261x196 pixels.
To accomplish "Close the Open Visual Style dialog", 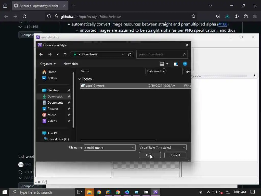I will pos(187,45).
